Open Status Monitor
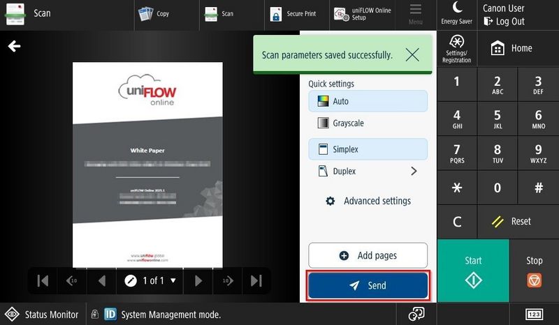The height and width of the screenshot is (325, 559). (x=42, y=315)
